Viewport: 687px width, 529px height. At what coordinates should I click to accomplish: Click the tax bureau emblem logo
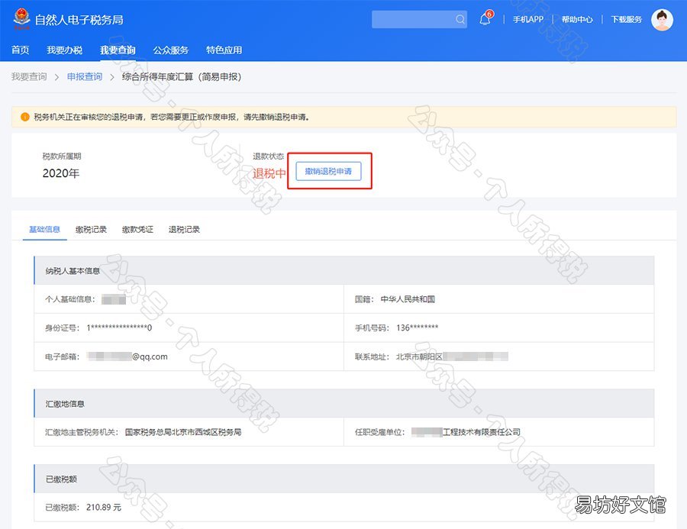tap(21, 19)
